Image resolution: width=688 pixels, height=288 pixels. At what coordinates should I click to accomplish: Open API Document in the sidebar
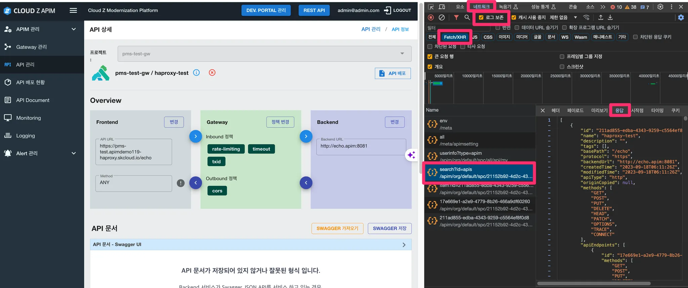pos(42,100)
